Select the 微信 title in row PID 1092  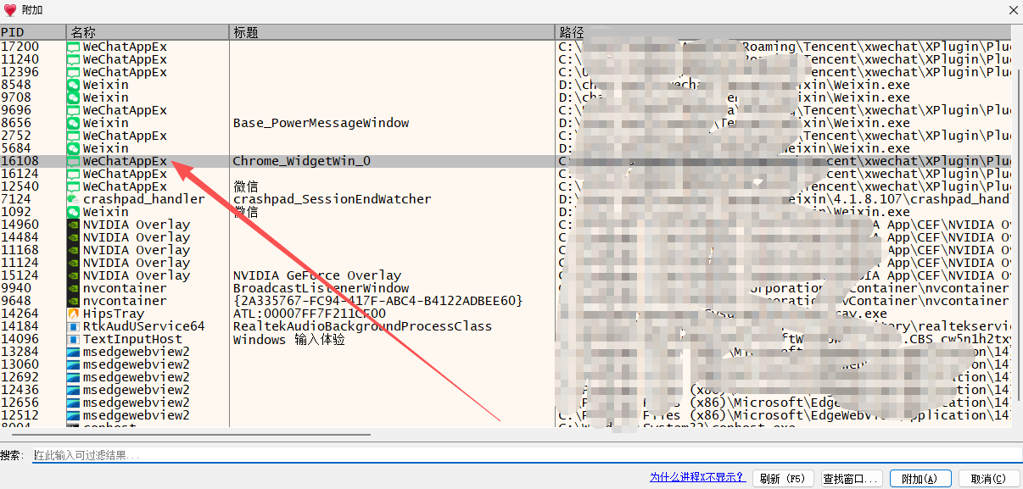pyautogui.click(x=245, y=212)
